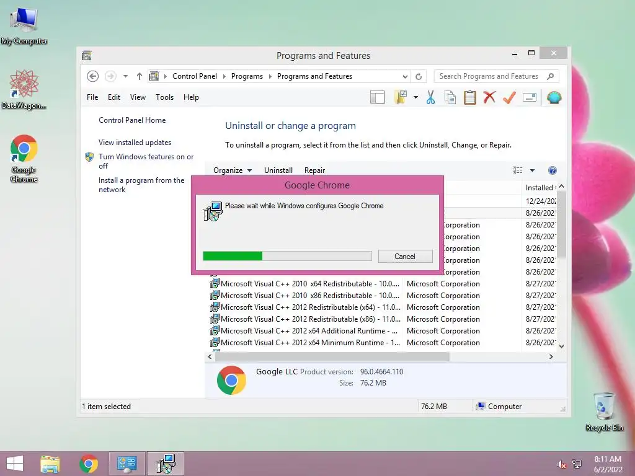This screenshot has height=476, width=635.
Task: Click the search magnifier icon
Action: (x=551, y=76)
